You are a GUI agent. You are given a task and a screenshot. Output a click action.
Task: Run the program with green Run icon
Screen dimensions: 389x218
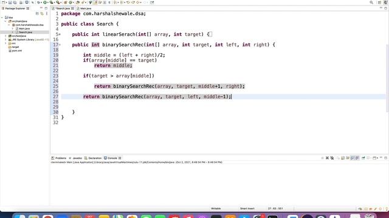point(45,2)
